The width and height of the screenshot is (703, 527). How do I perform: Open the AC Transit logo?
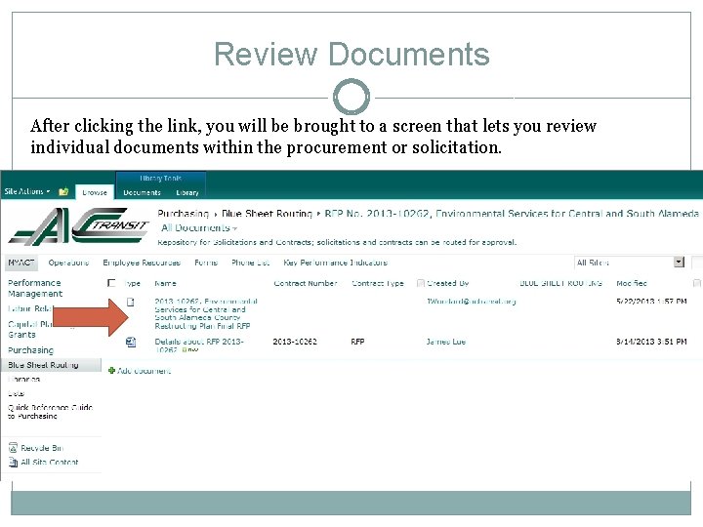tap(79, 226)
